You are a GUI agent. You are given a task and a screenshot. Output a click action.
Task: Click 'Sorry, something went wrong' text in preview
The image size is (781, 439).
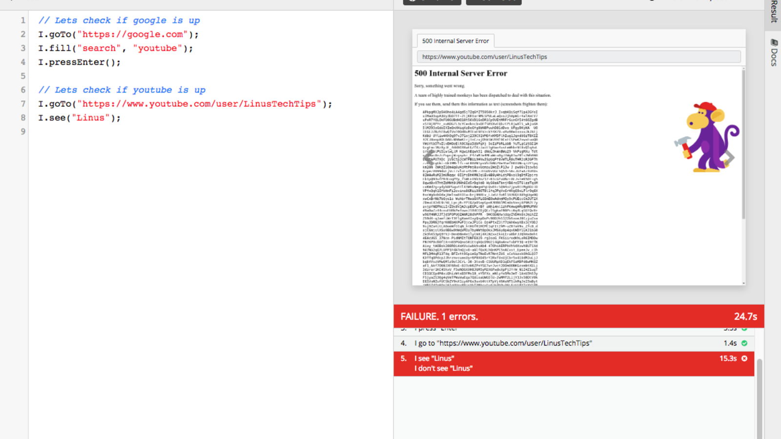[439, 86]
